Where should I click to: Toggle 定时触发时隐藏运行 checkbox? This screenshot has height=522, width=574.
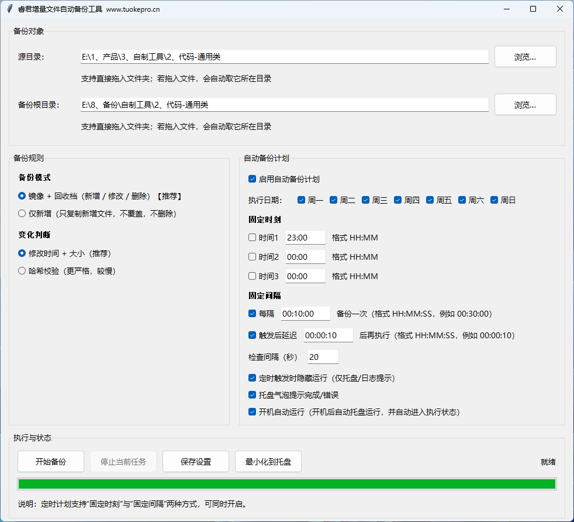[253, 378]
